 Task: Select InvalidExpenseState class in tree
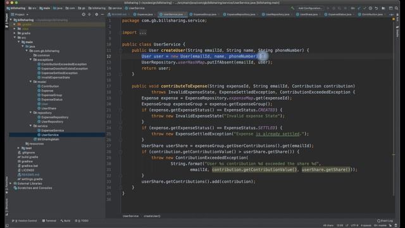(55, 77)
